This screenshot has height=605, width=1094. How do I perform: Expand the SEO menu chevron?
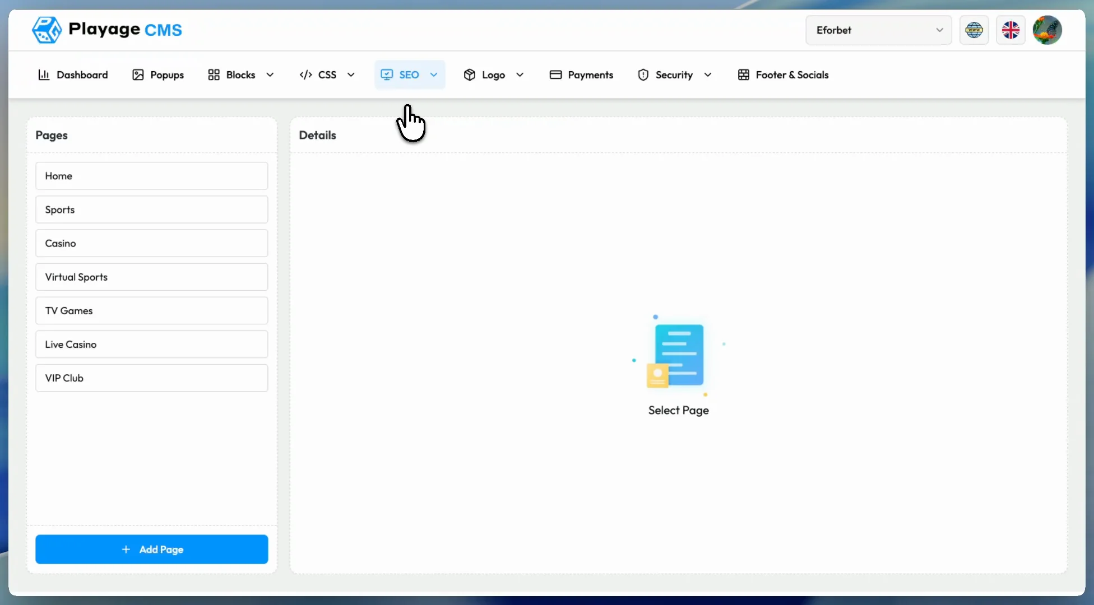pos(434,75)
